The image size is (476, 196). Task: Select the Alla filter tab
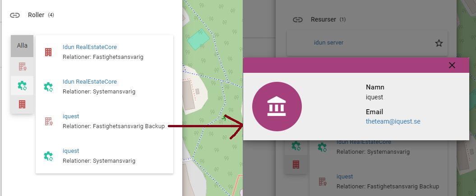coord(22,46)
